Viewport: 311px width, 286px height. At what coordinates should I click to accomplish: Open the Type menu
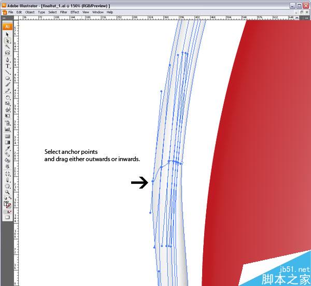pyautogui.click(x=41, y=12)
